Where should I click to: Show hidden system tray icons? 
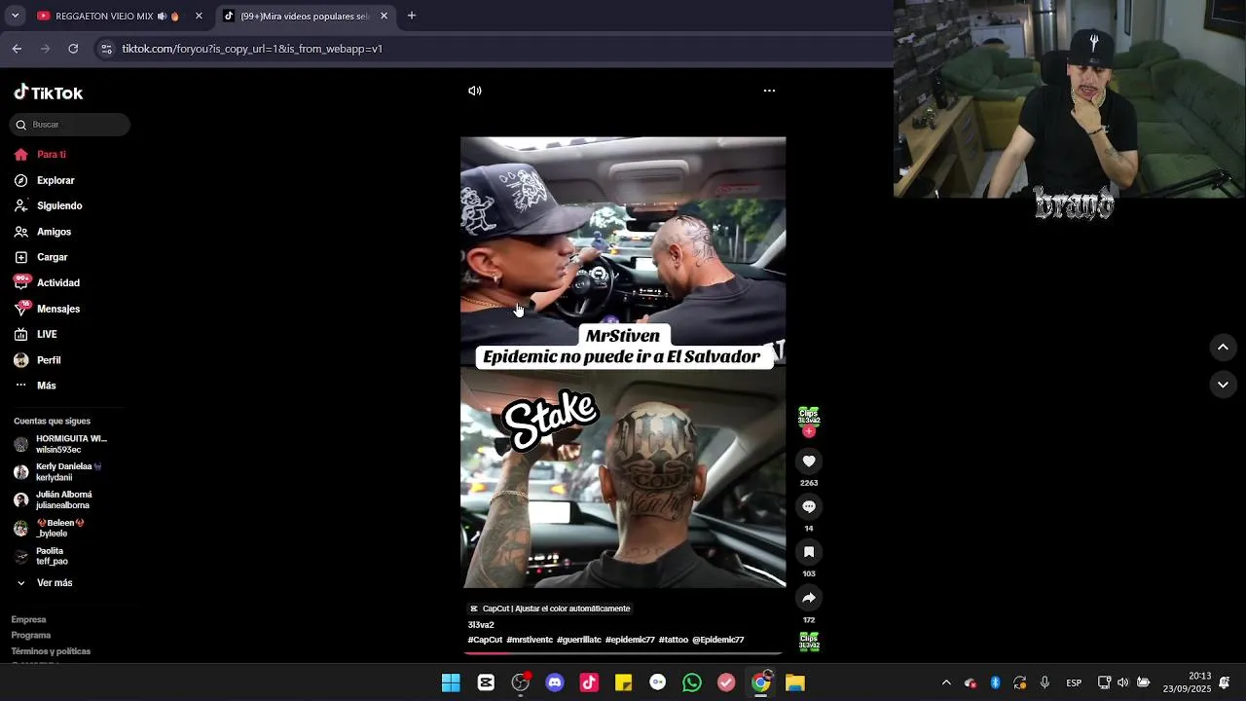(x=946, y=683)
